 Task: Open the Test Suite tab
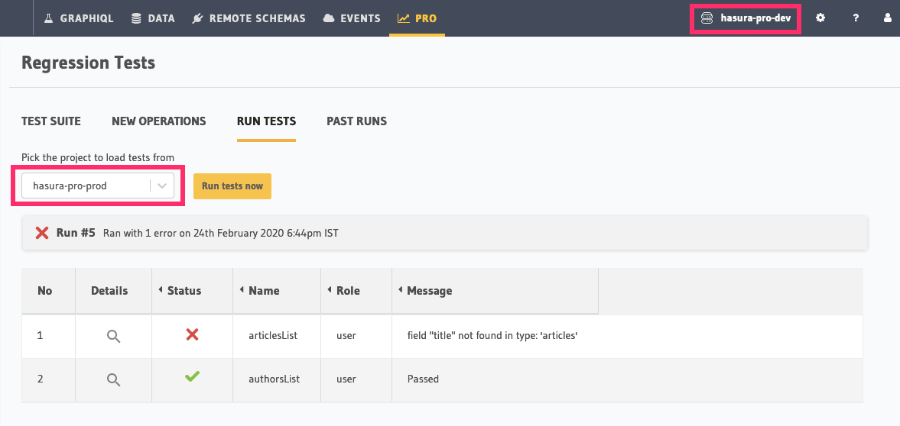51,121
